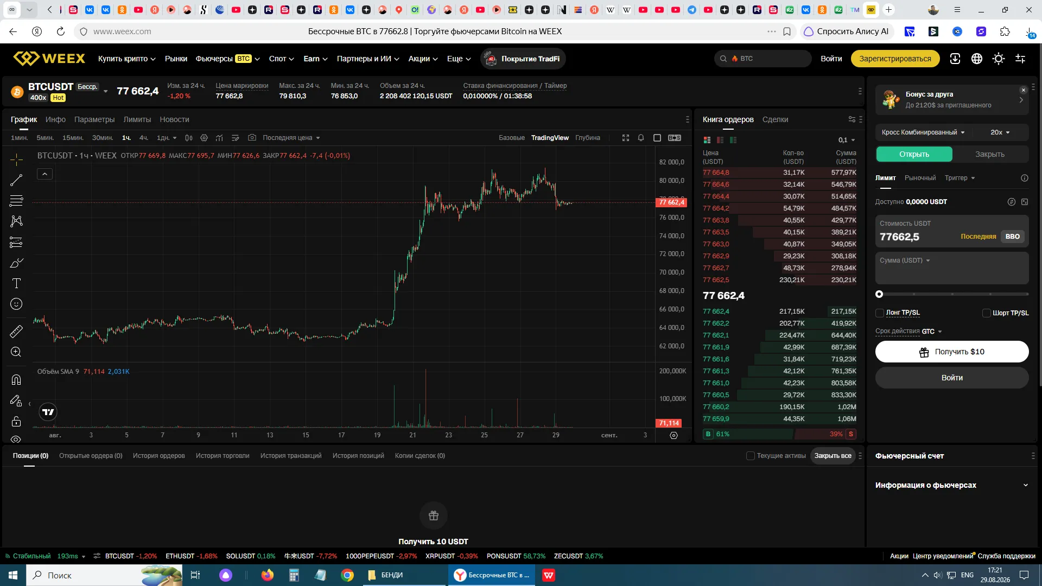This screenshot has width=1042, height=586.
Task: Toggle light/dark theme sun icon
Action: tap(999, 59)
